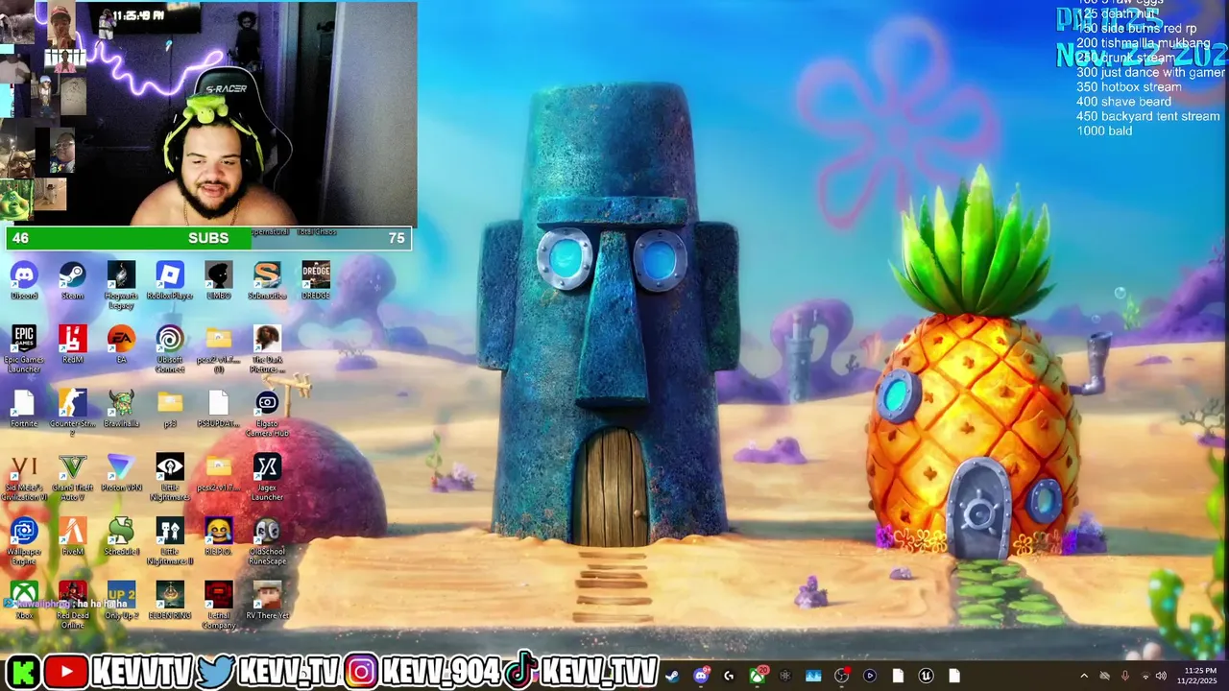Viewport: 1229px width, 691px height.
Task: Select the ps3 folder
Action: (170, 409)
